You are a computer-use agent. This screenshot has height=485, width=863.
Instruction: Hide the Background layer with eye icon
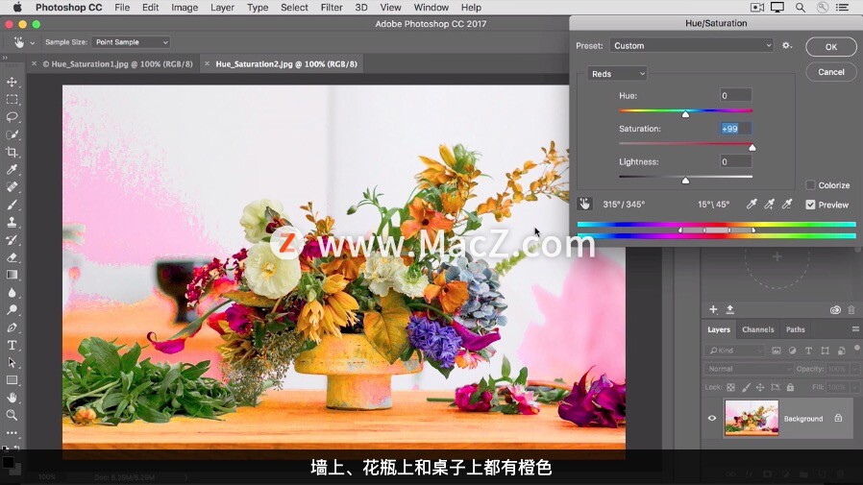tap(712, 418)
